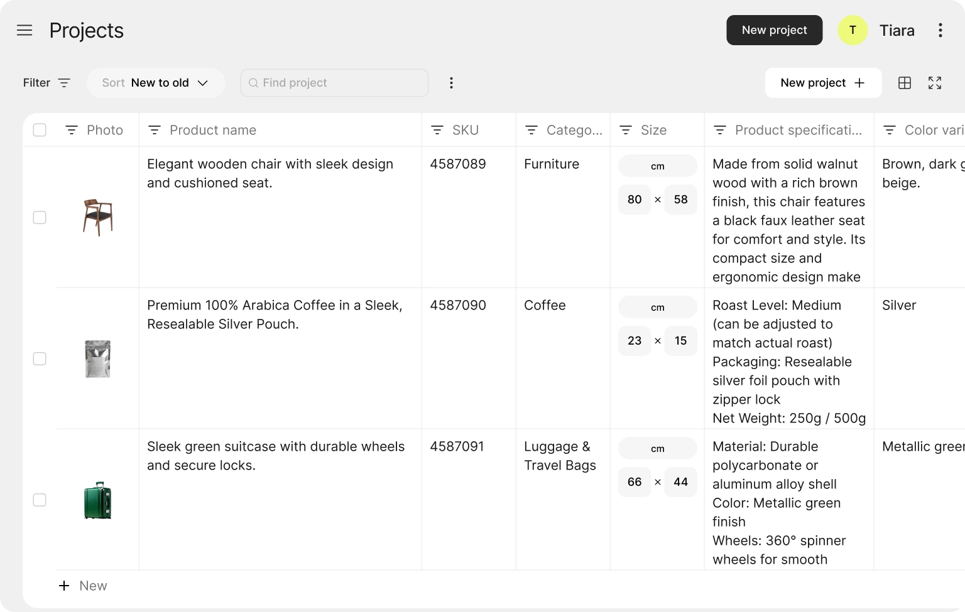Open the cm unit selector for chair

coord(657,166)
